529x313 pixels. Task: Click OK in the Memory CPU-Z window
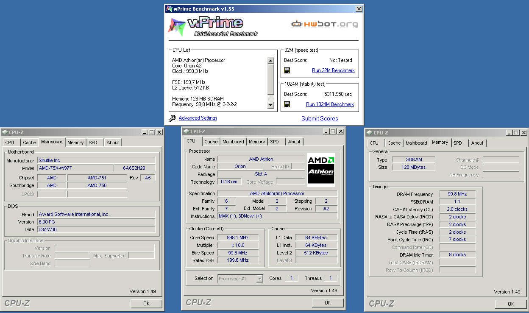pos(511,304)
